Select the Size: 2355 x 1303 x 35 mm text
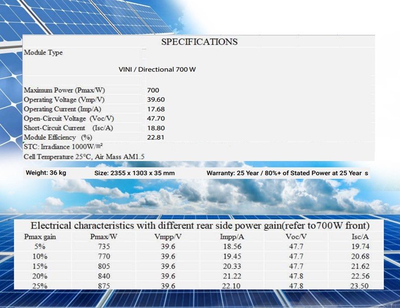Viewport: 400px width, 308px height. [x=134, y=173]
